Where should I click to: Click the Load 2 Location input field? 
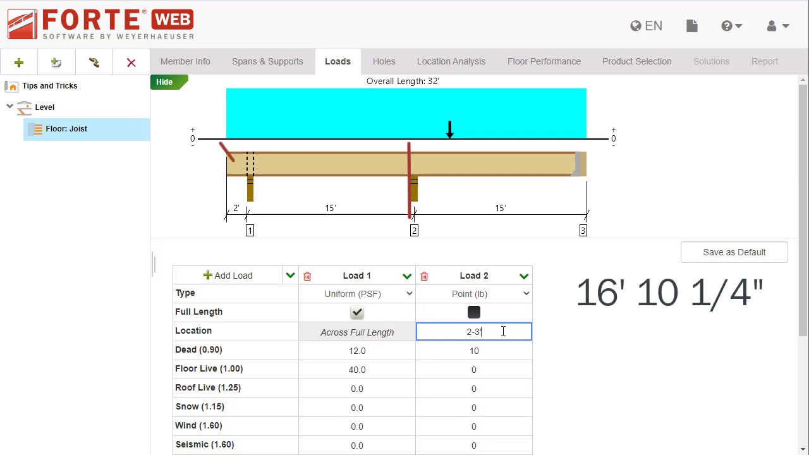(474, 332)
